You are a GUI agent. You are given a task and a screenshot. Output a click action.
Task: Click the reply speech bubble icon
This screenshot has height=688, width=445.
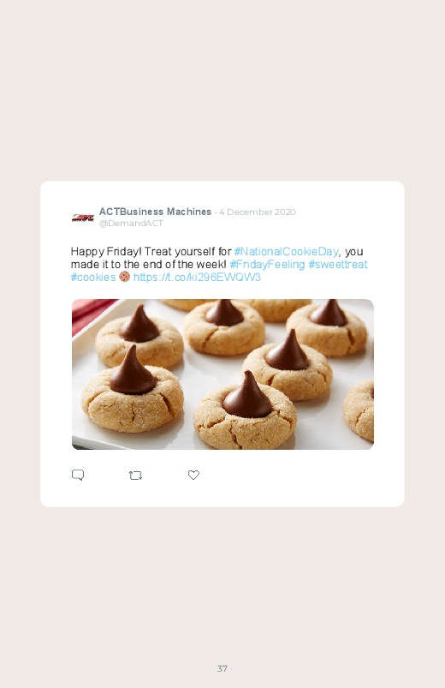tap(78, 475)
